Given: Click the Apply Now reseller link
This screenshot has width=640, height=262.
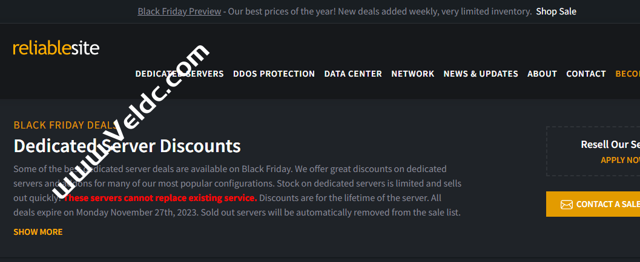Looking at the screenshot, I should [620, 160].
